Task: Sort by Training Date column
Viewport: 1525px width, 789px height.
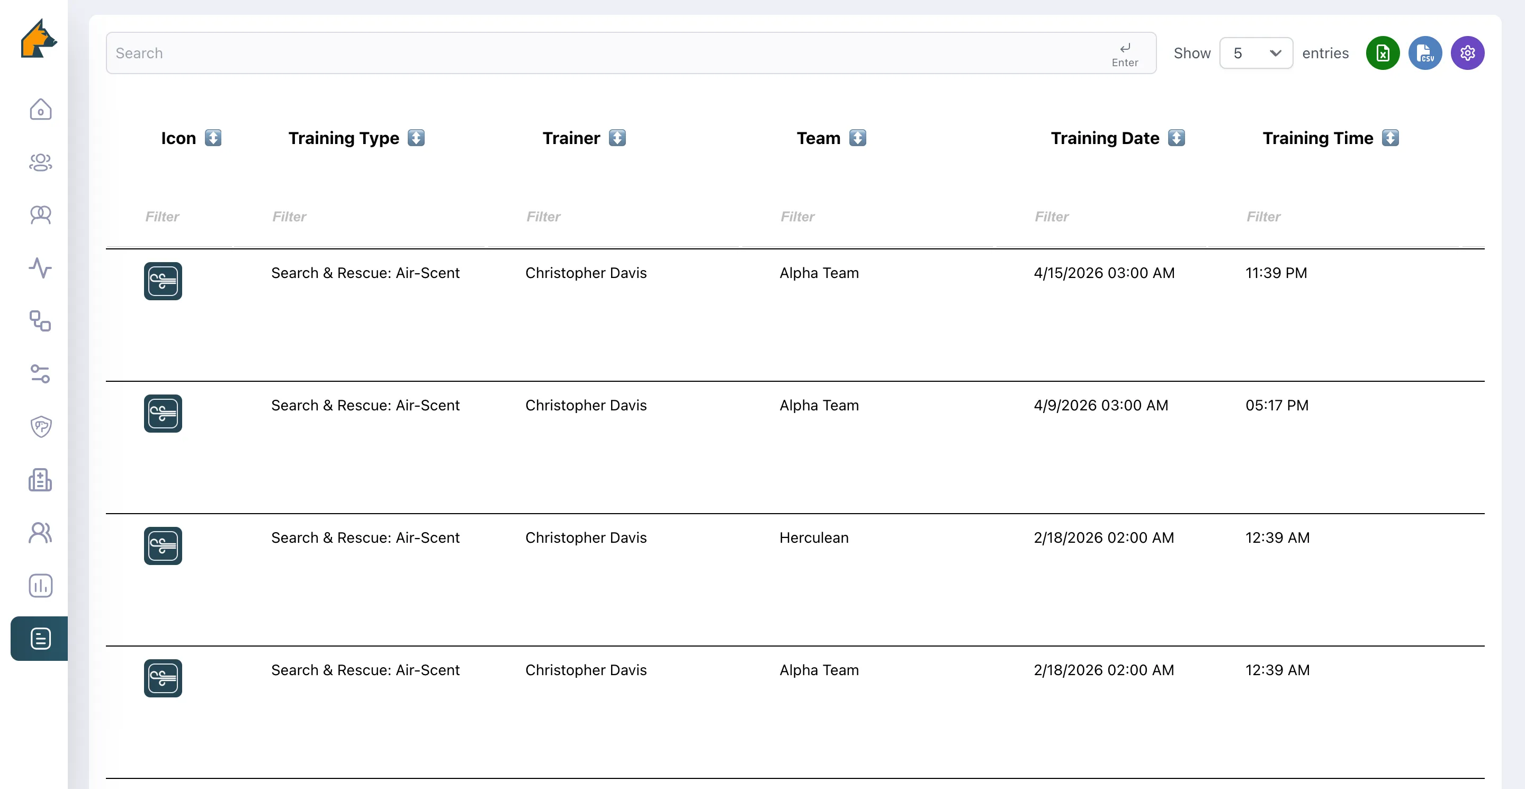Action: (1177, 138)
